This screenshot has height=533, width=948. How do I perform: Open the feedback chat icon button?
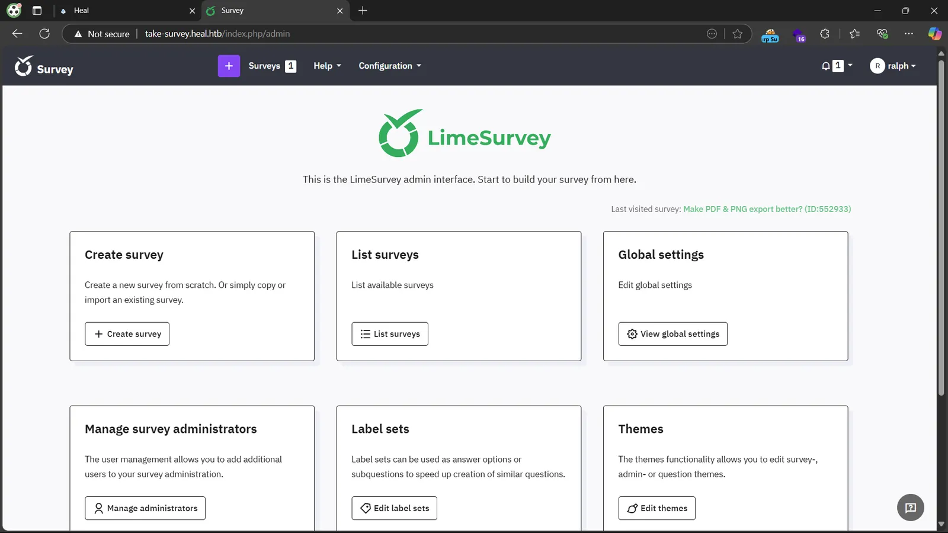[911, 508]
